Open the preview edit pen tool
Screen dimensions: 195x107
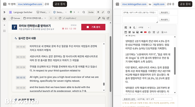click(x=99, y=18)
